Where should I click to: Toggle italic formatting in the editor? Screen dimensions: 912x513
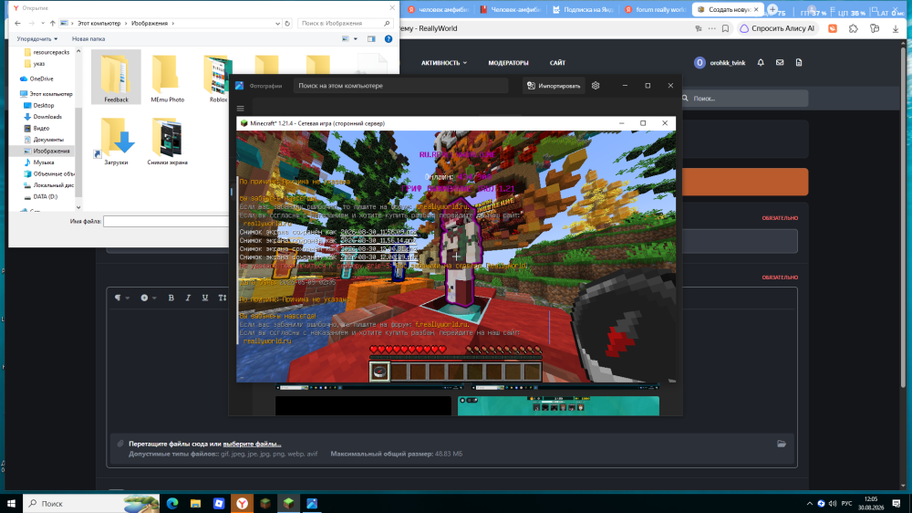[188, 298]
